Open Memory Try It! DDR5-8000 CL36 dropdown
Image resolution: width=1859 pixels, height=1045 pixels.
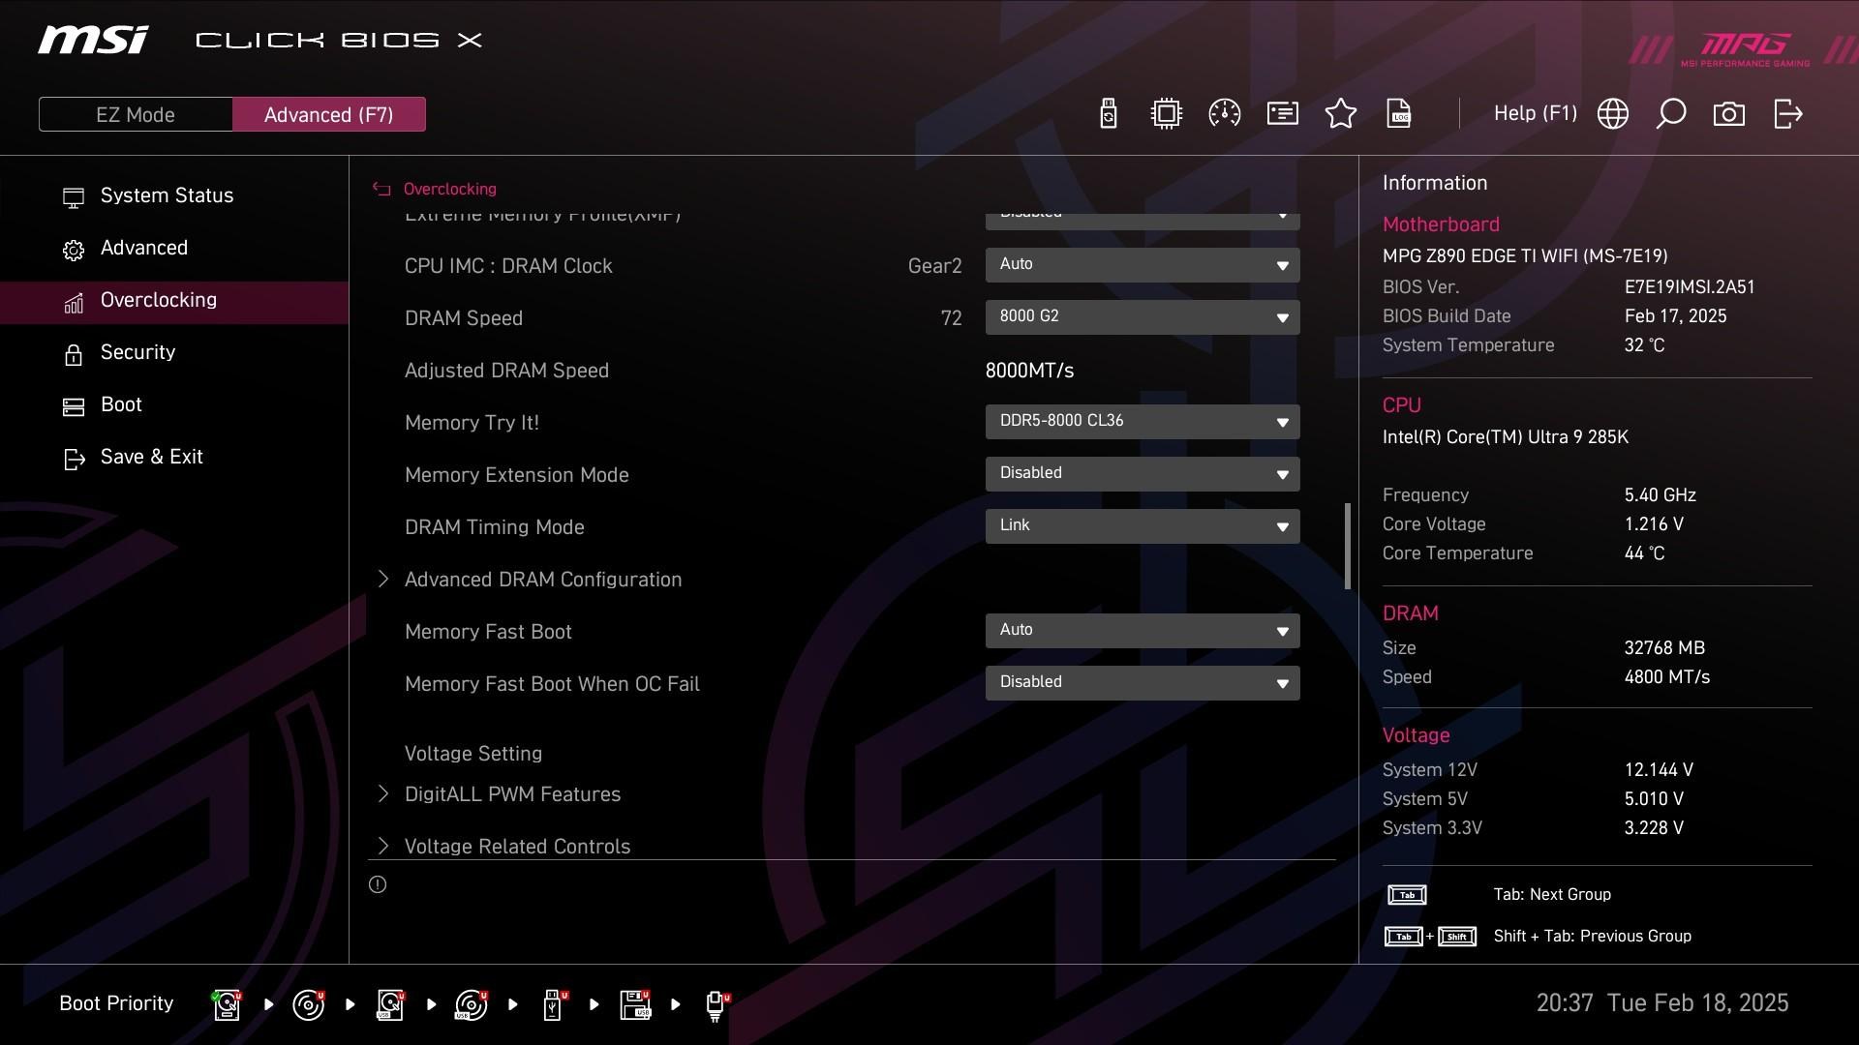[1143, 421]
